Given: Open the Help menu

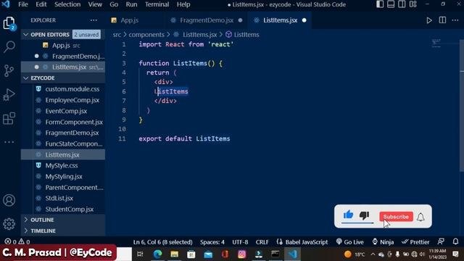Looking at the screenshot, I should pos(183,4).
